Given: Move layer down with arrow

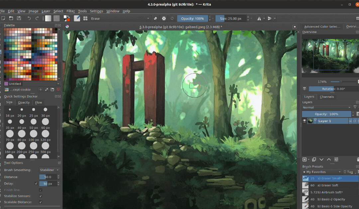Looking at the screenshot, I should 321,159.
